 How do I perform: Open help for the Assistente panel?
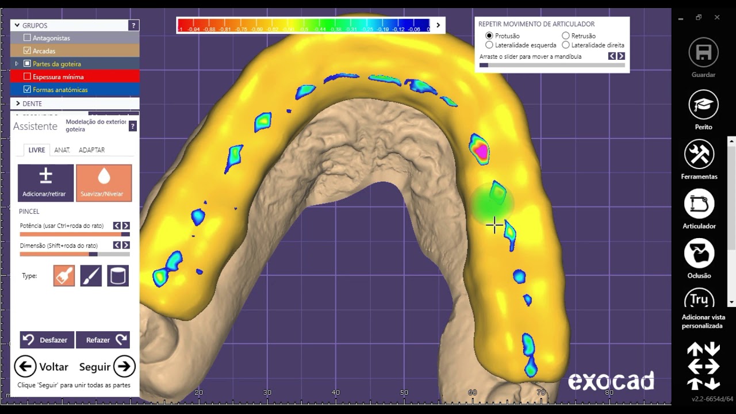point(133,126)
